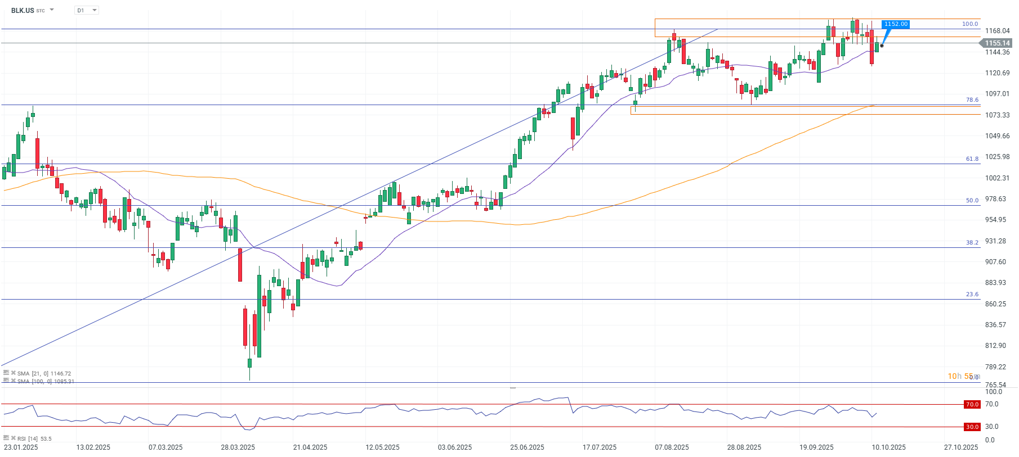Image resolution: width=1019 pixels, height=457 pixels.
Task: Open settings icon for RSI 14 indicator
Action: [6, 438]
